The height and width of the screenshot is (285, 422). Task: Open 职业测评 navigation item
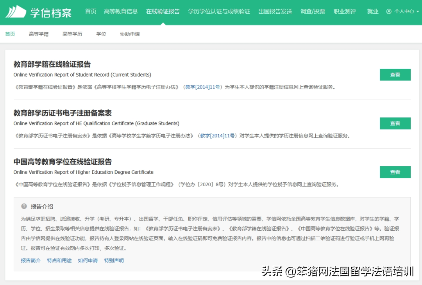(x=345, y=11)
